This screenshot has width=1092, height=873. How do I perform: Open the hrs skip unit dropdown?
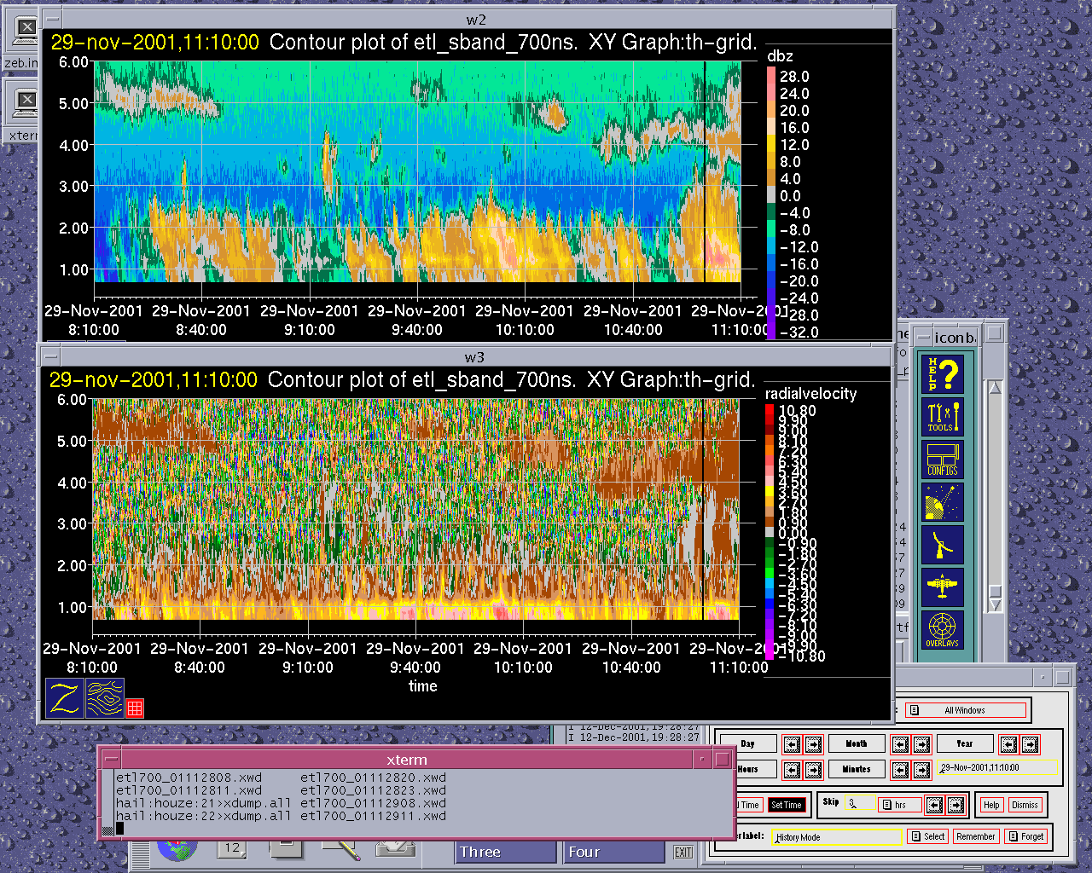tap(899, 805)
